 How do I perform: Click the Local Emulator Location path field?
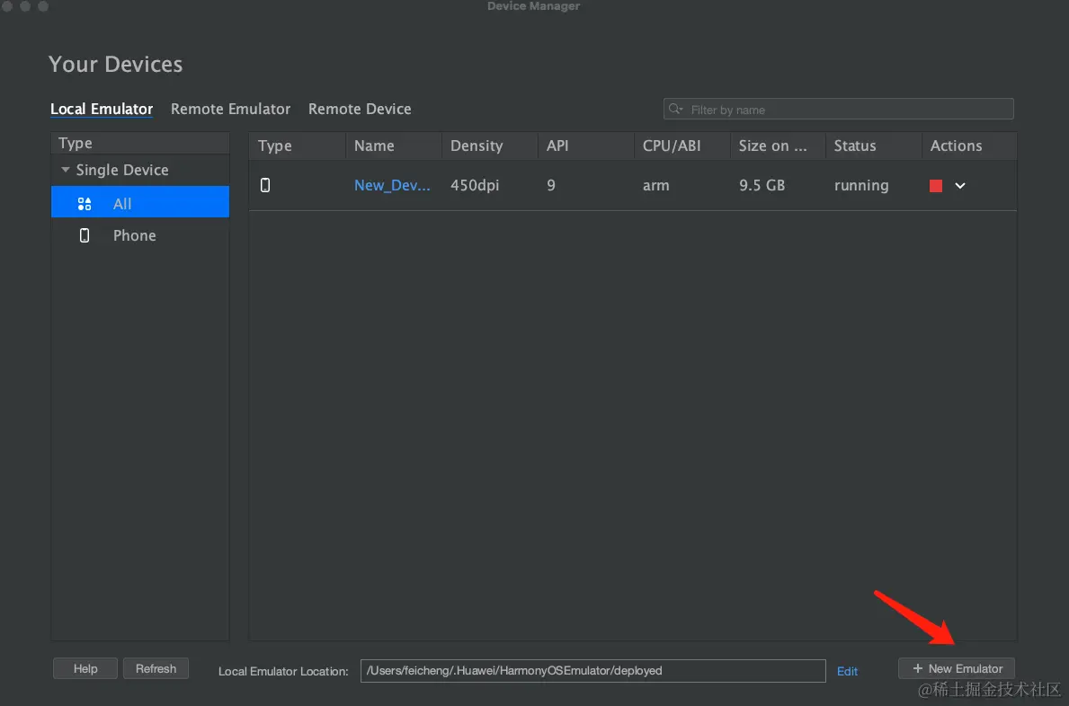[592, 671]
